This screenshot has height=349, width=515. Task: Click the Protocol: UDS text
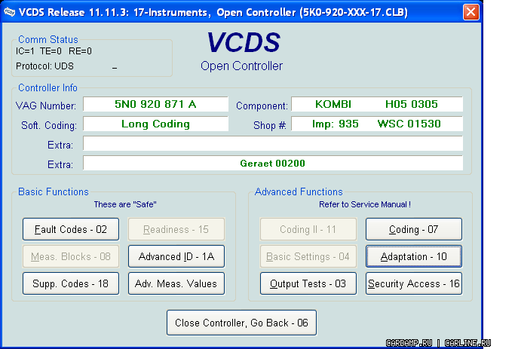(44, 66)
